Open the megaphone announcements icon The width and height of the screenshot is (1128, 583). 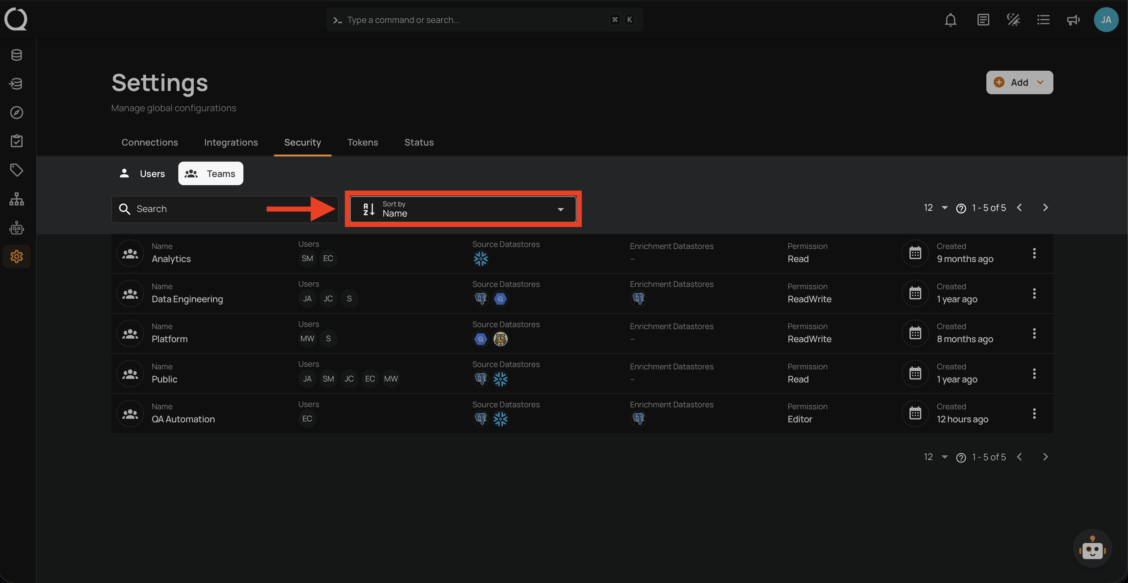[1073, 20]
